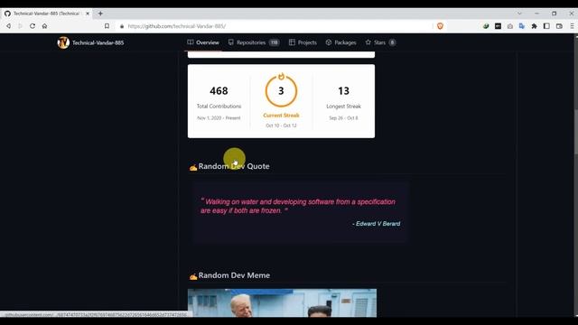The image size is (578, 325).
Task: Click the Repositories count badge
Action: pos(274,42)
